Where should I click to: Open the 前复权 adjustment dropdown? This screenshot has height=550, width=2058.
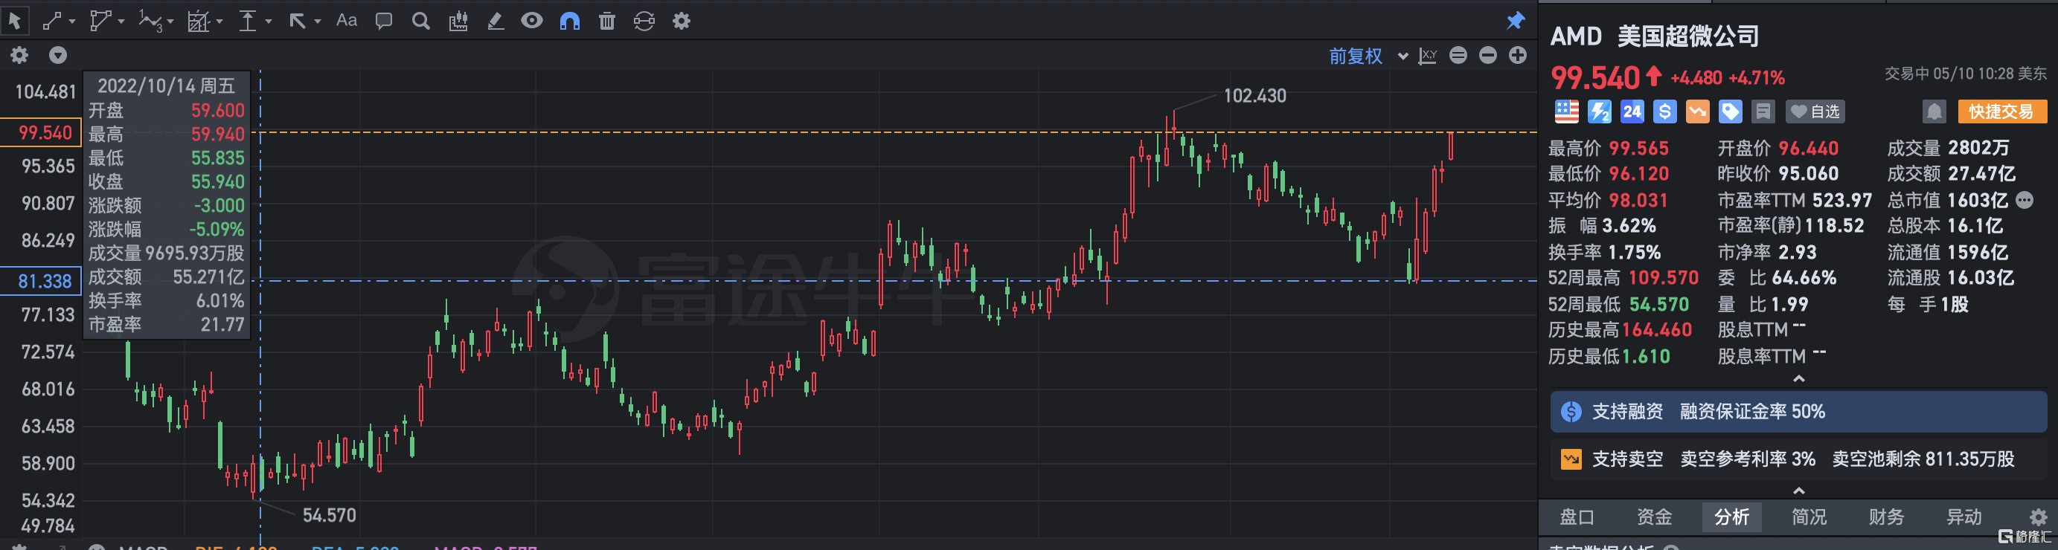tap(1368, 56)
